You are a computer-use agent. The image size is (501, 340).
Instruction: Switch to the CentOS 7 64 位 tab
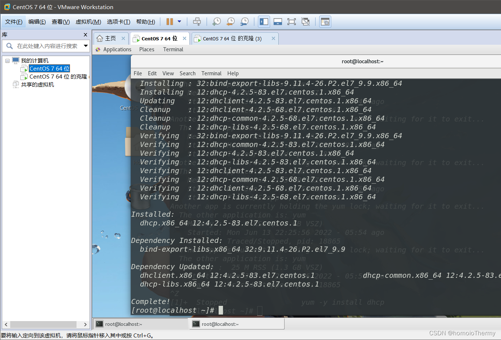(x=159, y=39)
